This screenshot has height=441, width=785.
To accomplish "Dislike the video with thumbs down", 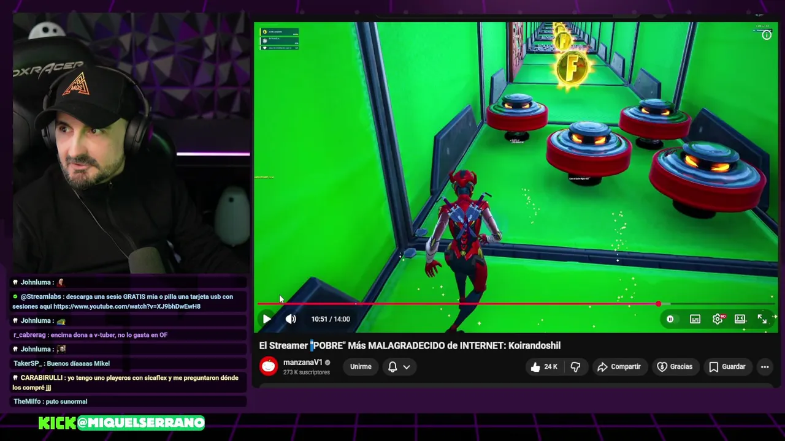I will pos(575,367).
